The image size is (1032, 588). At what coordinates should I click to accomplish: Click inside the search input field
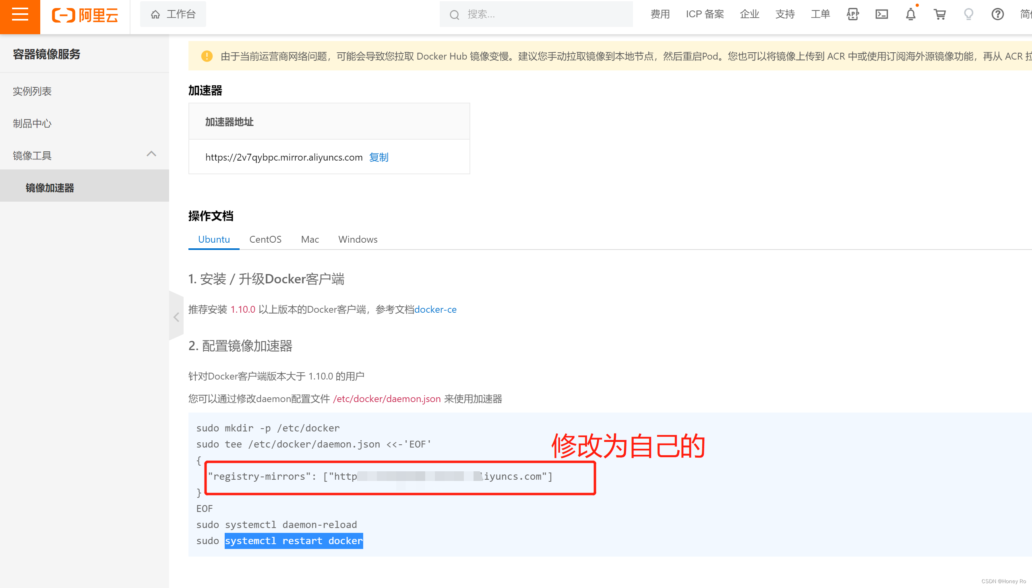point(525,14)
